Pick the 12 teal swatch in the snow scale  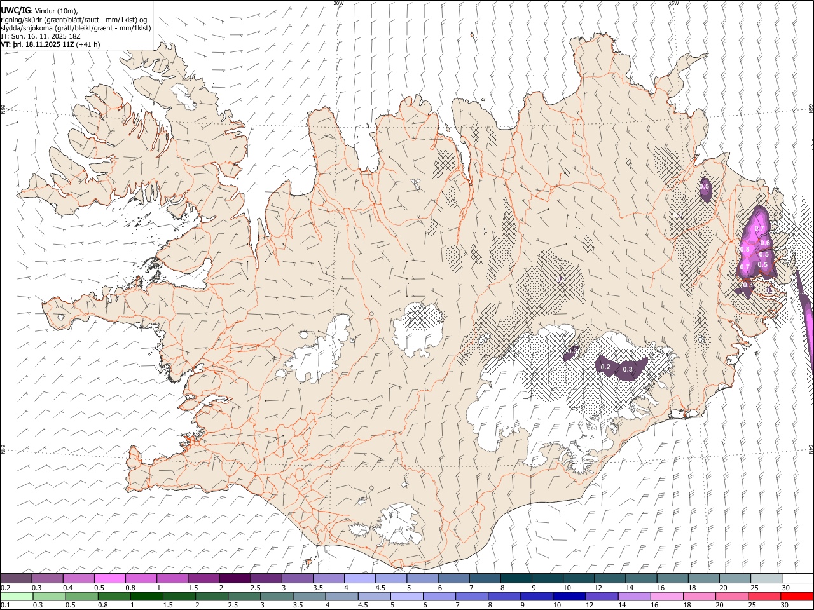610,579
